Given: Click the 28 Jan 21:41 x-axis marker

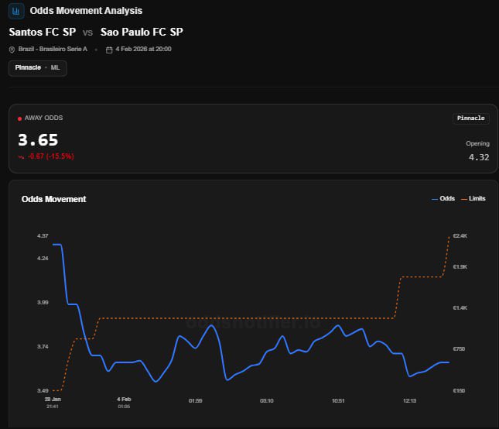Looking at the screenshot, I should (x=53, y=403).
